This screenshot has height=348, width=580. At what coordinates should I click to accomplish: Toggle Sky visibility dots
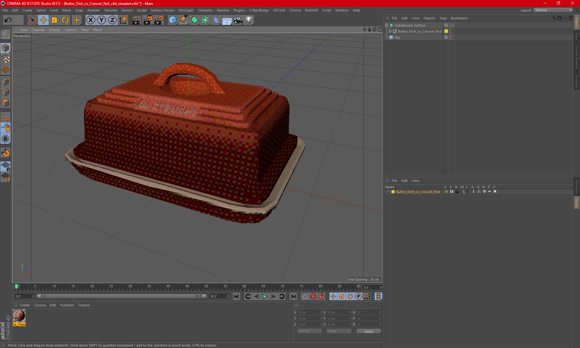tap(450, 37)
